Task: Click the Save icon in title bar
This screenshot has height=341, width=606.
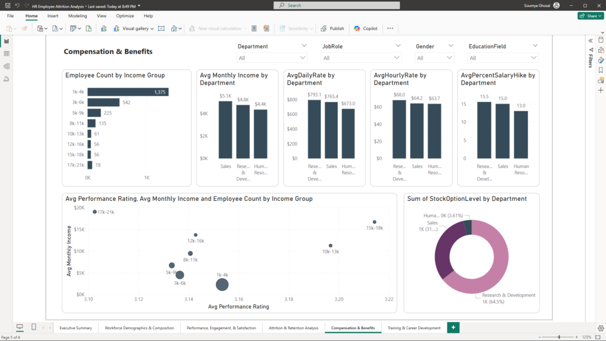Action: [7, 5]
